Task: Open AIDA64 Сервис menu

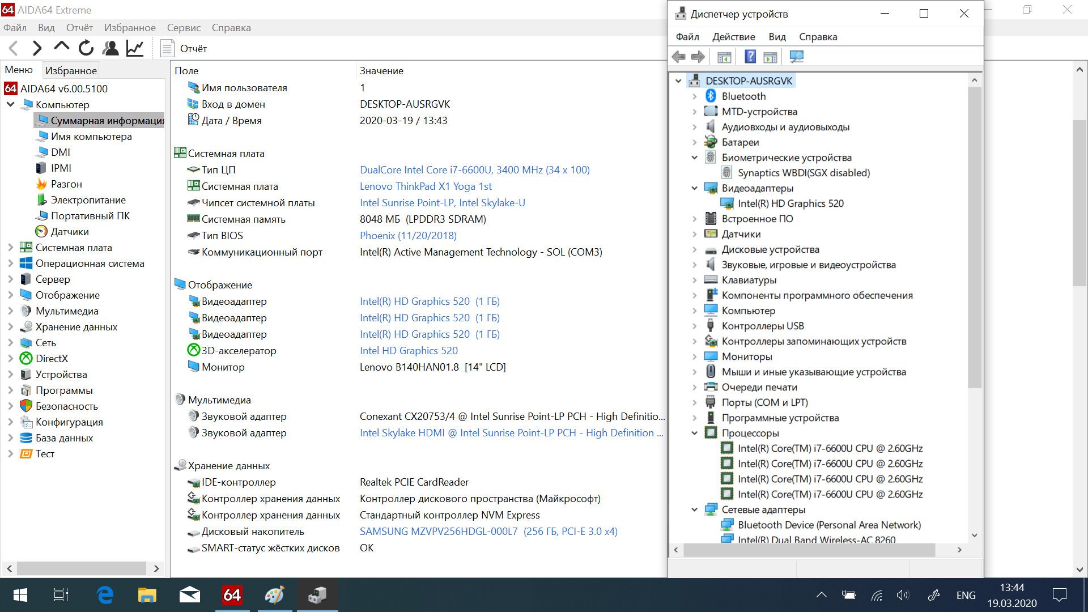Action: pos(184,28)
